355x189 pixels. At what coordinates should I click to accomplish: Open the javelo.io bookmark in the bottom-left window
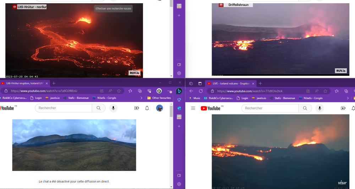pyautogui.click(x=52, y=98)
